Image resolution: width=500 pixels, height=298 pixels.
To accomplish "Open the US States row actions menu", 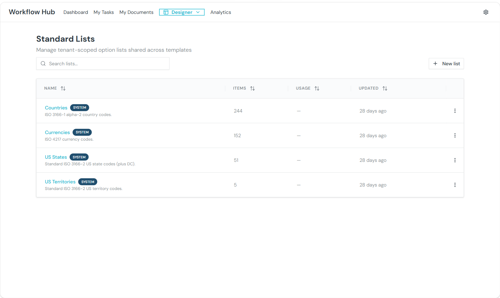I will point(455,160).
